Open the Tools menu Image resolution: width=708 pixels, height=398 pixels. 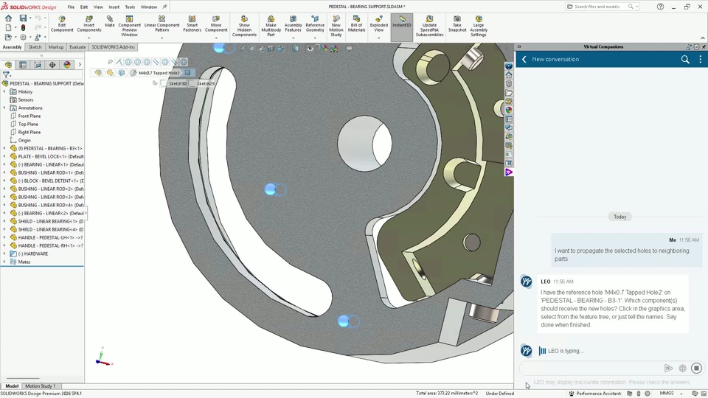[130, 7]
